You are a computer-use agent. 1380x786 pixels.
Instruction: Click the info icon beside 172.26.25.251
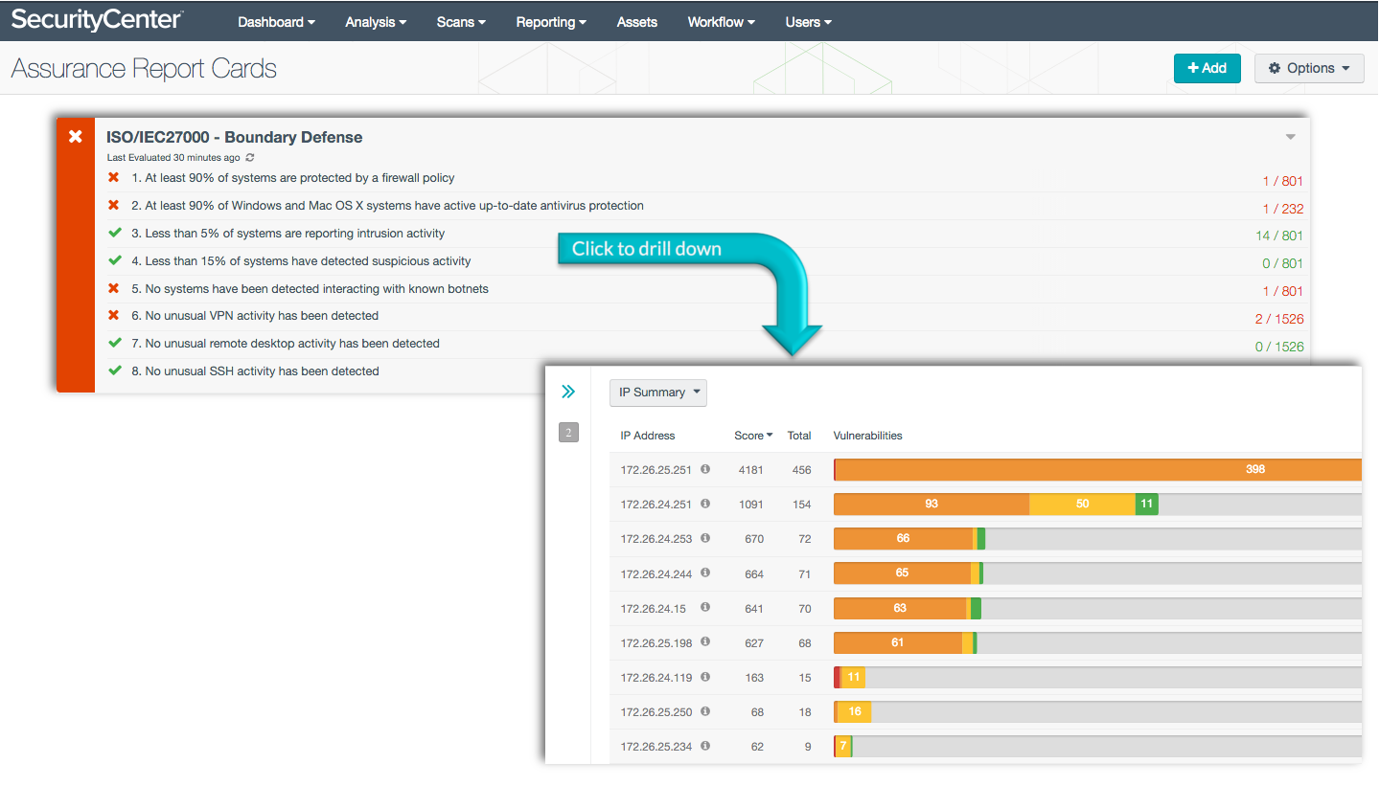click(705, 469)
